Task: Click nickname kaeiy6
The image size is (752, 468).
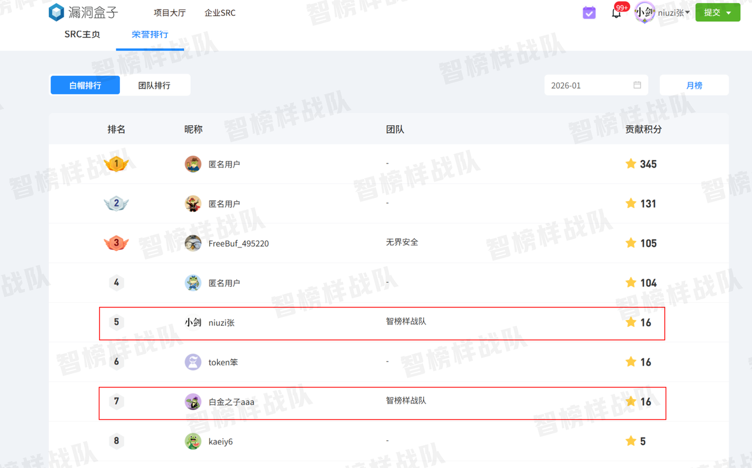Action: tap(220, 442)
